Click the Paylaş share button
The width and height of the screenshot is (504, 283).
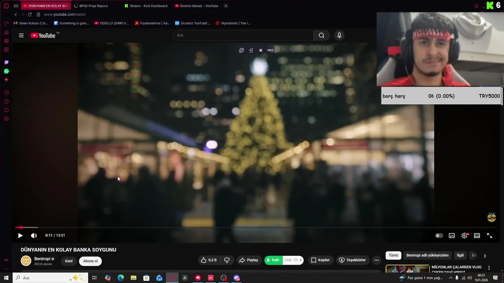[x=248, y=260]
